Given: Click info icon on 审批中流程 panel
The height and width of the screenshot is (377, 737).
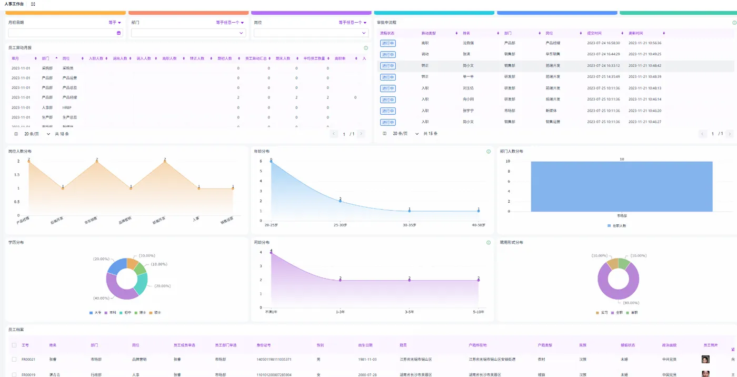Looking at the screenshot, I should point(734,23).
